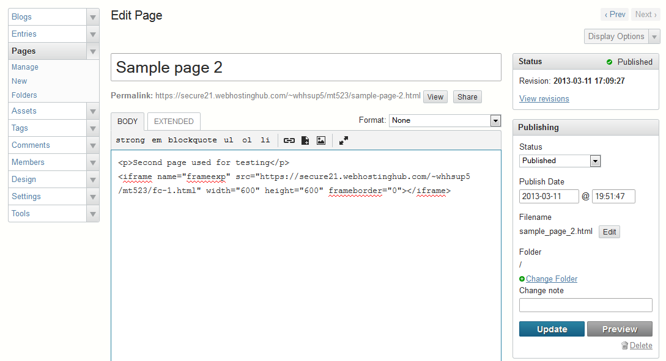This screenshot has width=666, height=361.
Task: Open the Published status dropdown
Action: point(560,161)
